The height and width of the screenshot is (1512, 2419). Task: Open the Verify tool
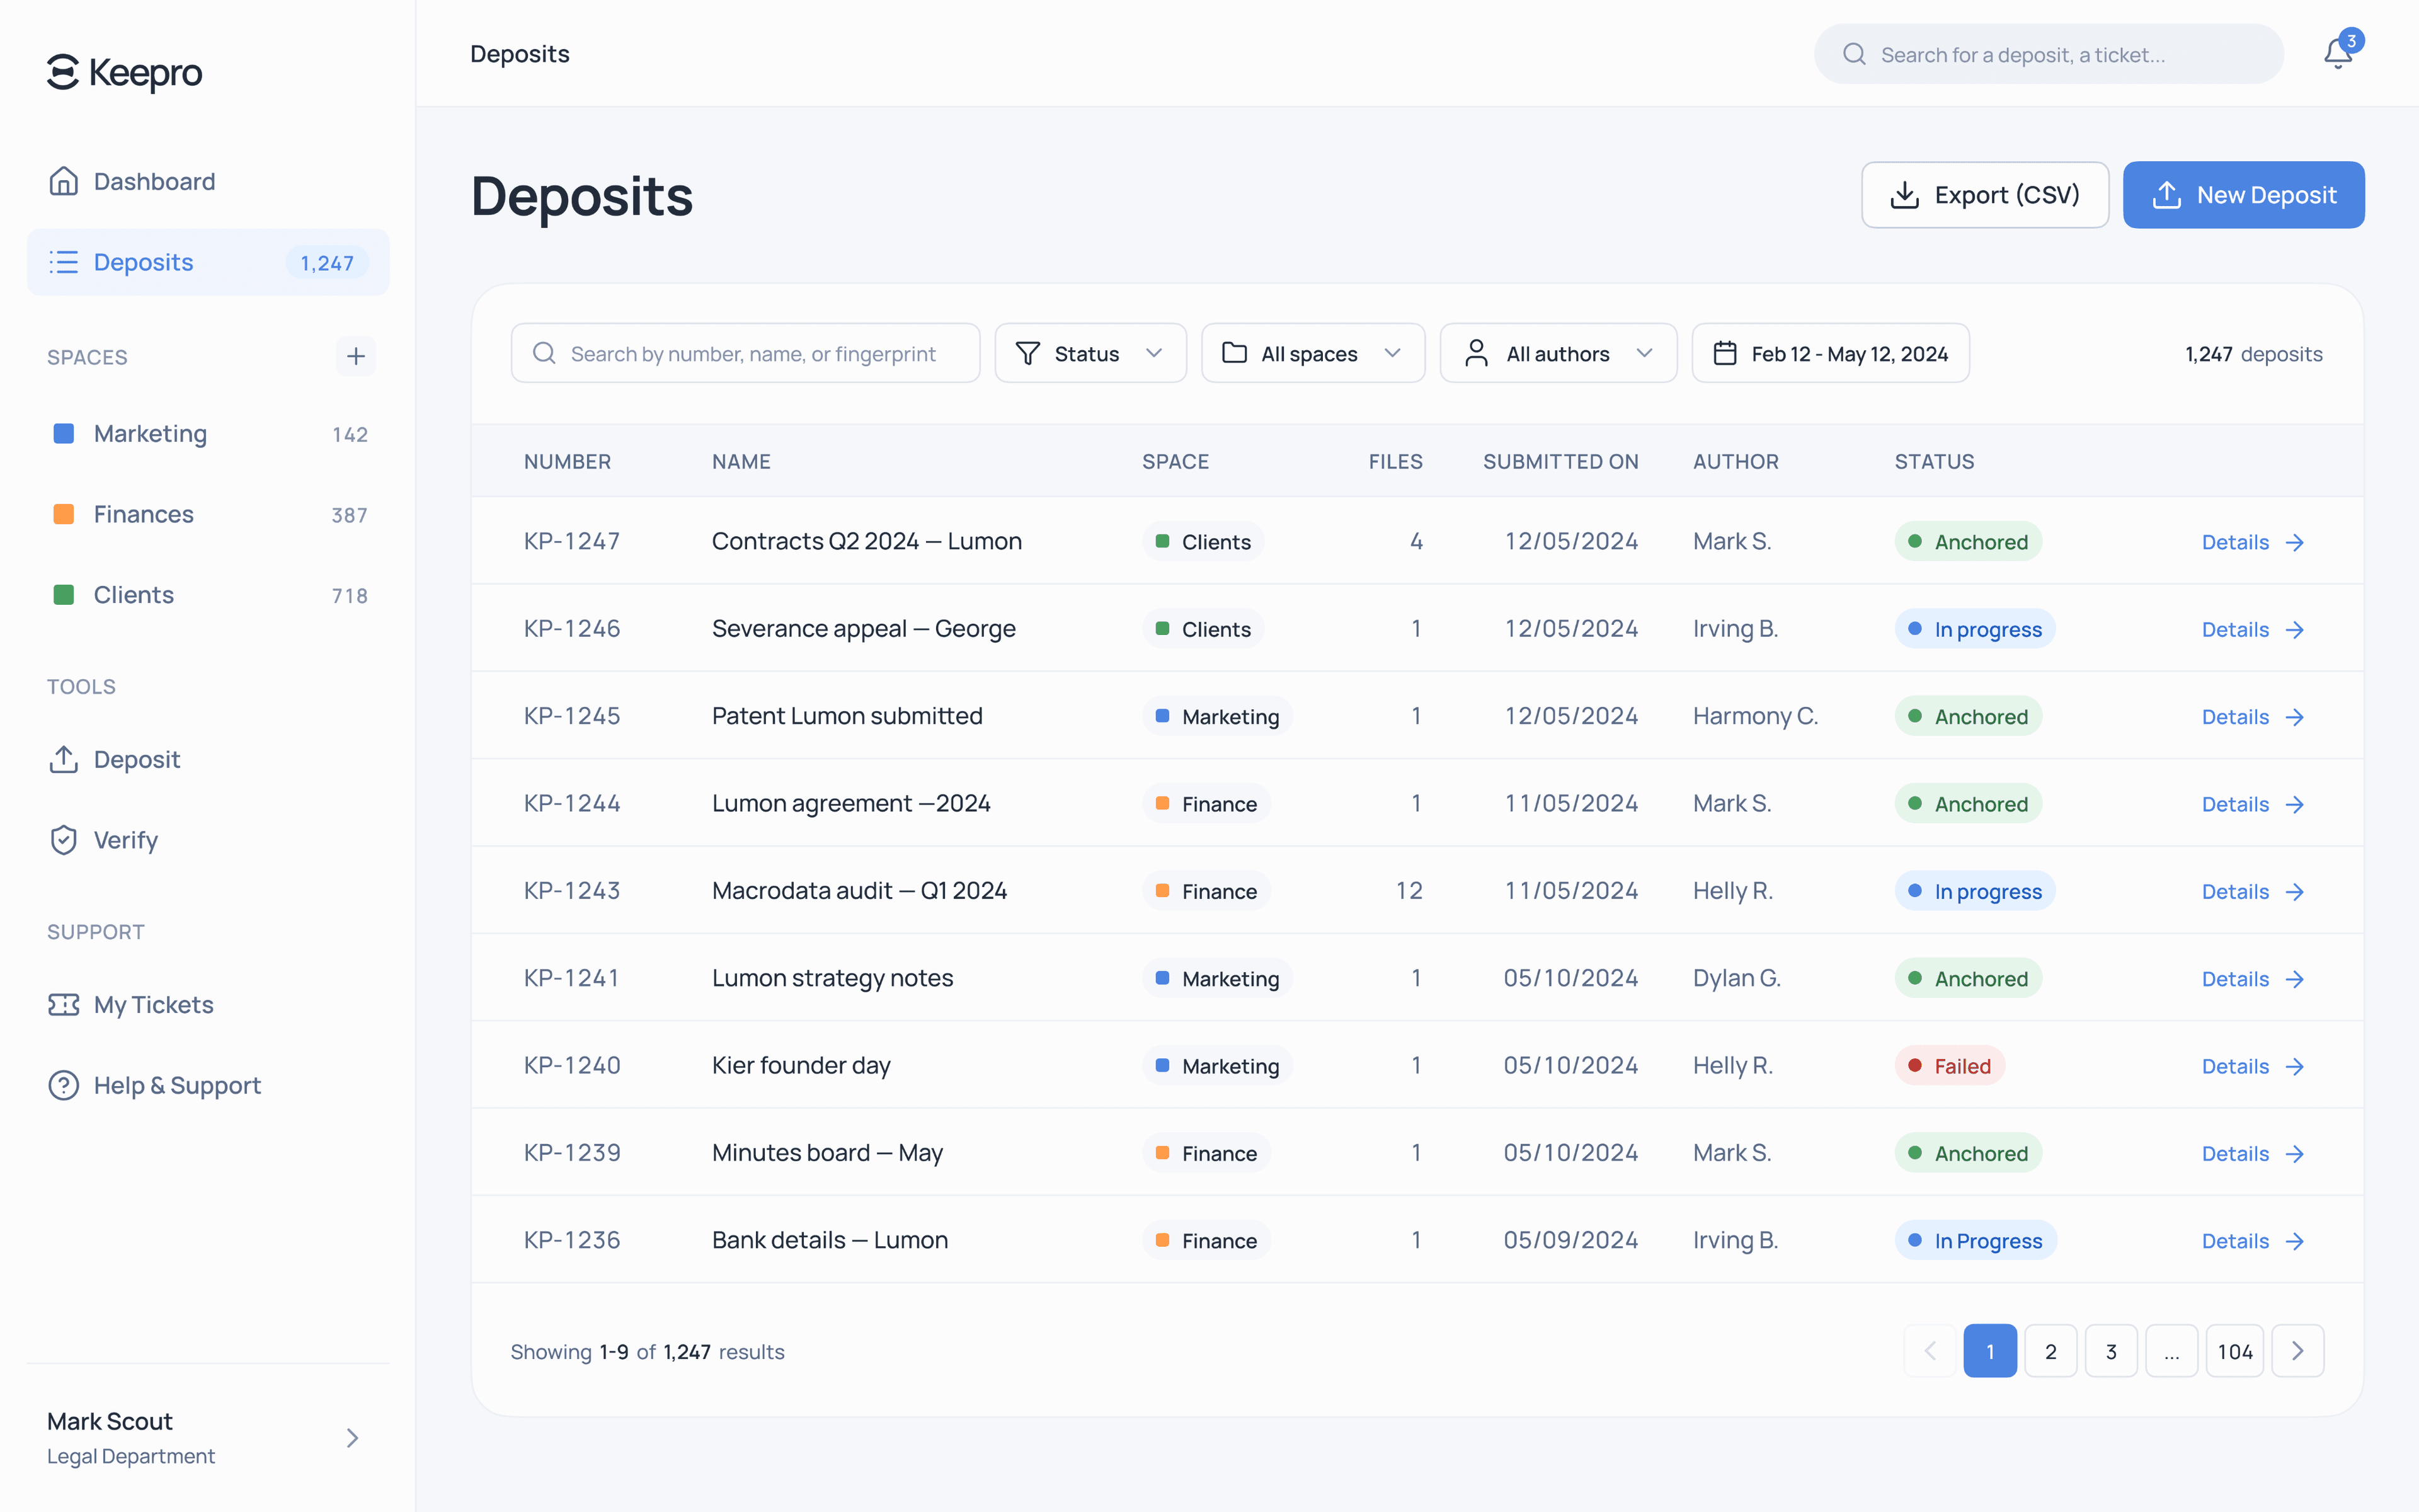[208, 840]
